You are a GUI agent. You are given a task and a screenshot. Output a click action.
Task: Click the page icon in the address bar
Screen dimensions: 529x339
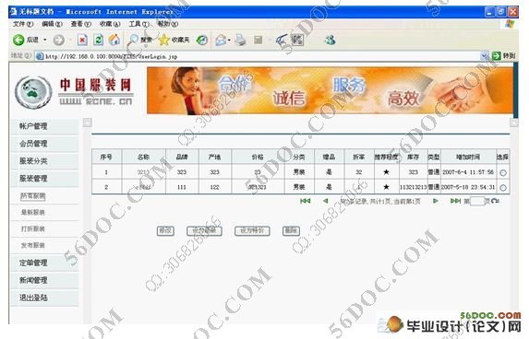40,56
